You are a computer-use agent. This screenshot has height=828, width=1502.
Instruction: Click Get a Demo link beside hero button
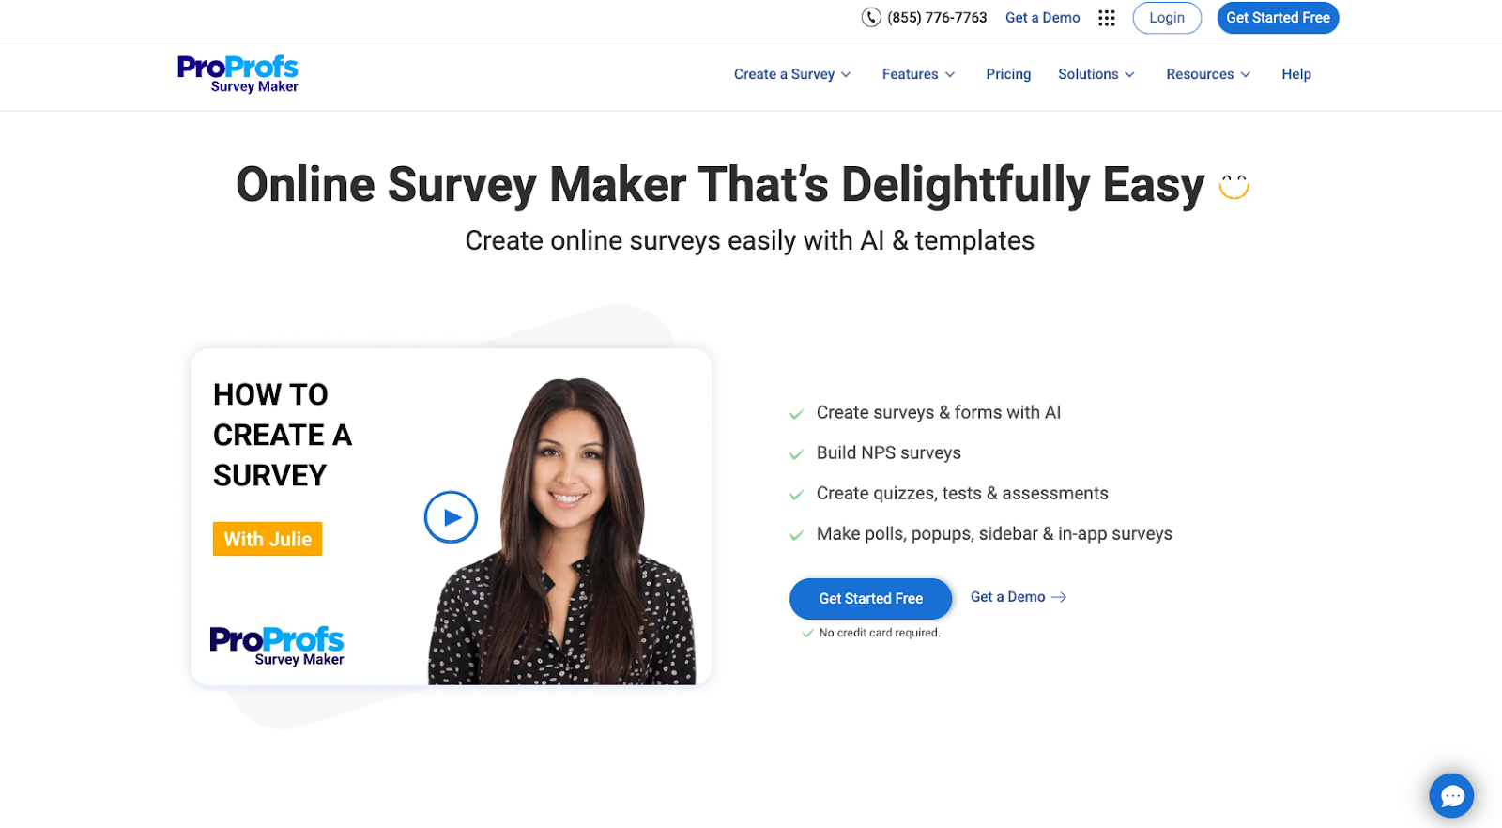[x=1007, y=597]
